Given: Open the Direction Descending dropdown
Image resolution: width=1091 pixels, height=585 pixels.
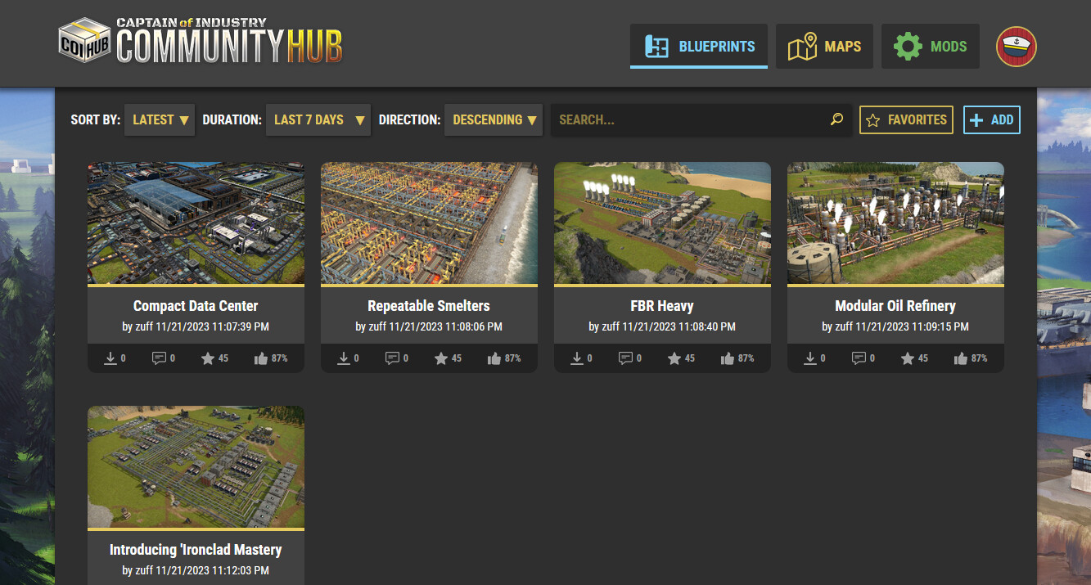Looking at the screenshot, I should point(494,119).
